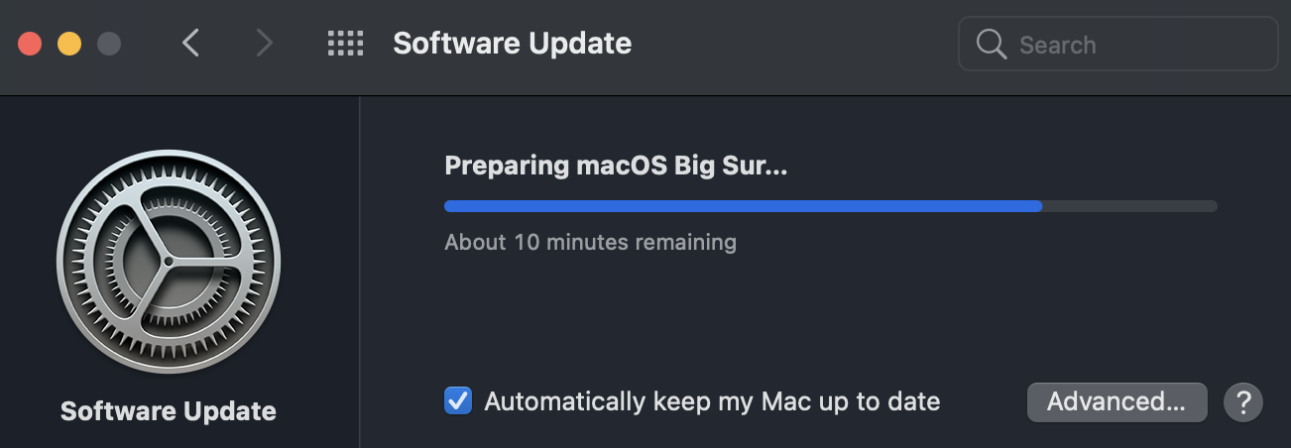Click the 'Preparing macOS Big Sur...' heading
This screenshot has width=1291, height=448.
[615, 166]
